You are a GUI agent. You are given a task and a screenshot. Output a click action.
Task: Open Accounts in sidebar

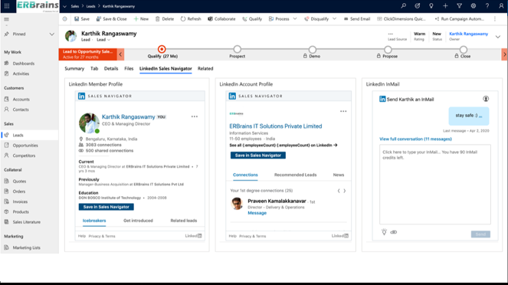pyautogui.click(x=21, y=99)
